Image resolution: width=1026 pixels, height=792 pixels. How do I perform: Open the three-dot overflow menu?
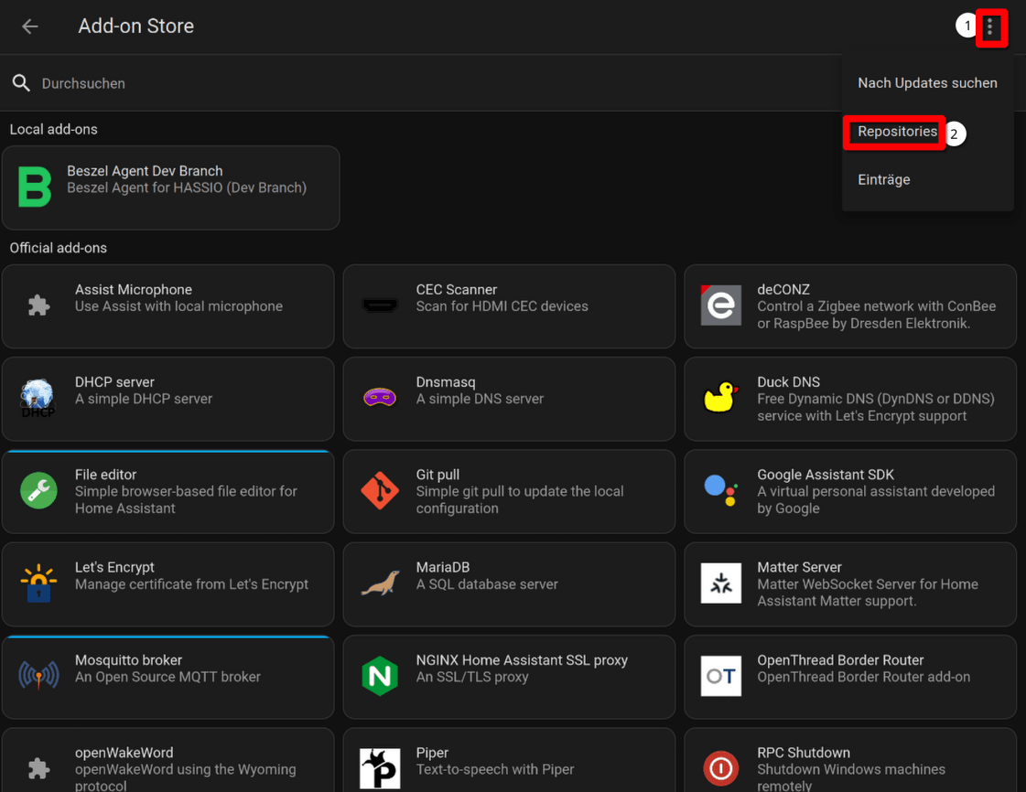992,27
